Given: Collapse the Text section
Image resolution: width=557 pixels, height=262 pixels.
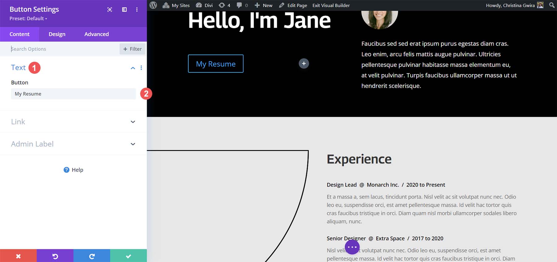Looking at the screenshot, I should 133,68.
